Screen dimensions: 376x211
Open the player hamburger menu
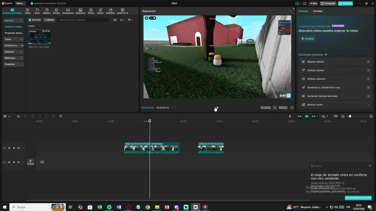pos(290,11)
